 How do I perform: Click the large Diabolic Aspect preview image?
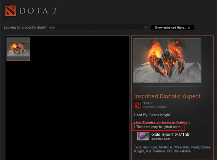click(x=167, y=60)
